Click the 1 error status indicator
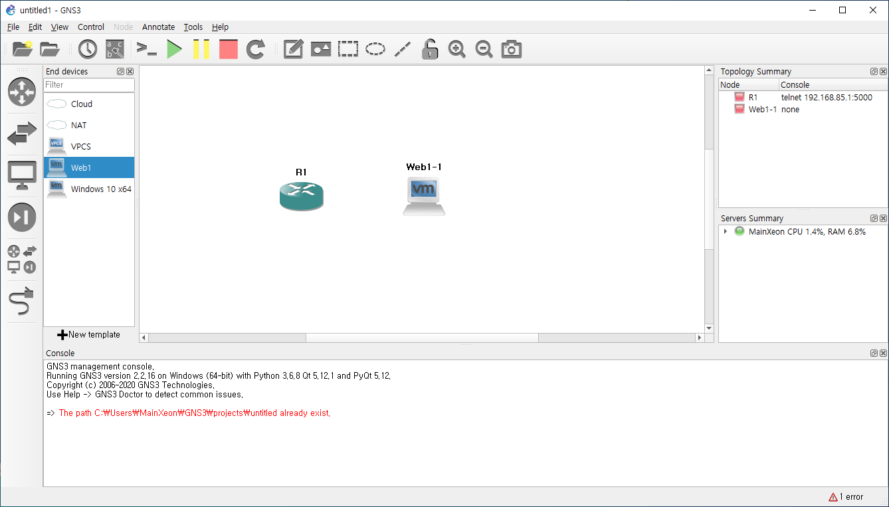This screenshot has width=889, height=507. [x=846, y=497]
